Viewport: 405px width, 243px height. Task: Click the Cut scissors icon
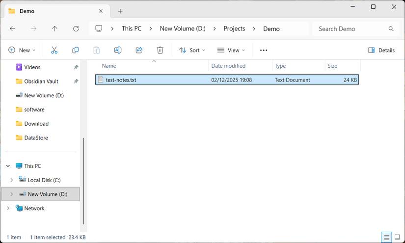[54, 50]
